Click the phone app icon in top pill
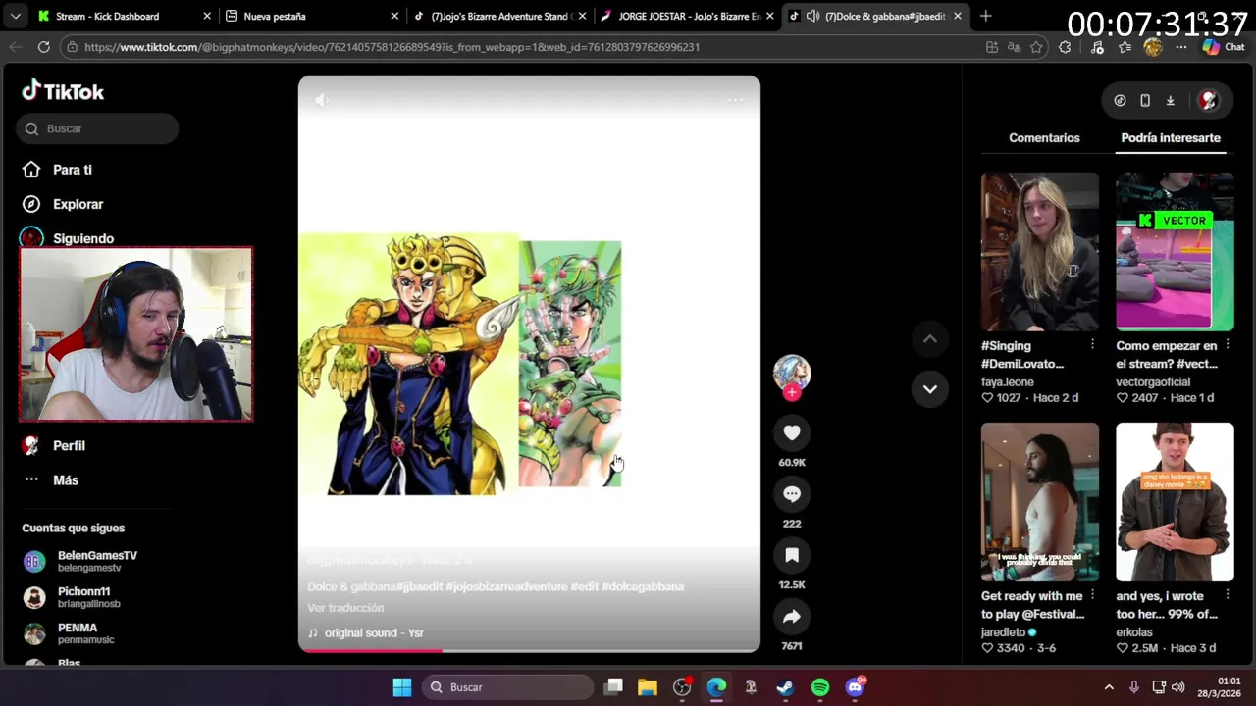1256x706 pixels. (x=1145, y=100)
